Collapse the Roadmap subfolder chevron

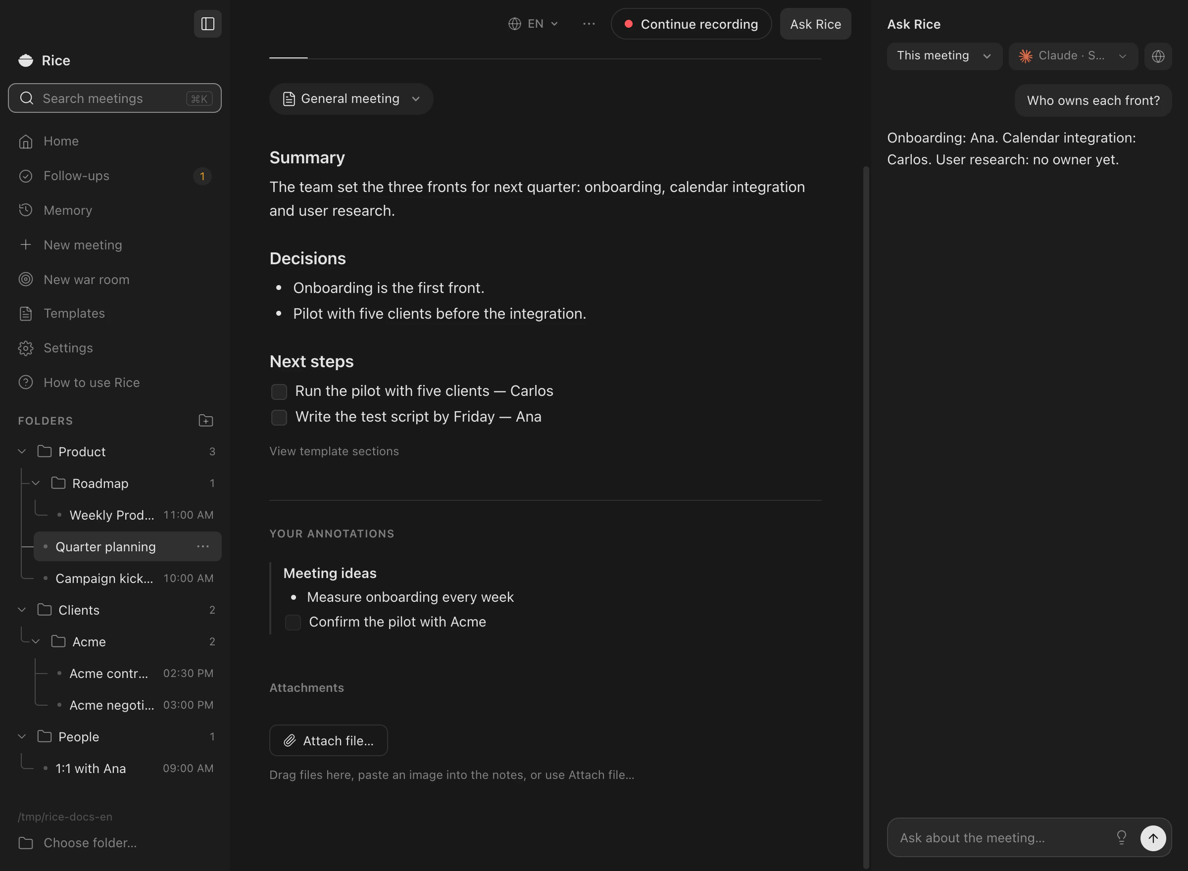36,483
